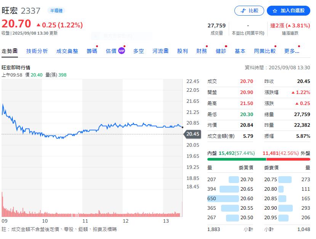Go to the 健診 tab
Image resolution: width=316 pixels, height=239 pixels.
point(221,51)
